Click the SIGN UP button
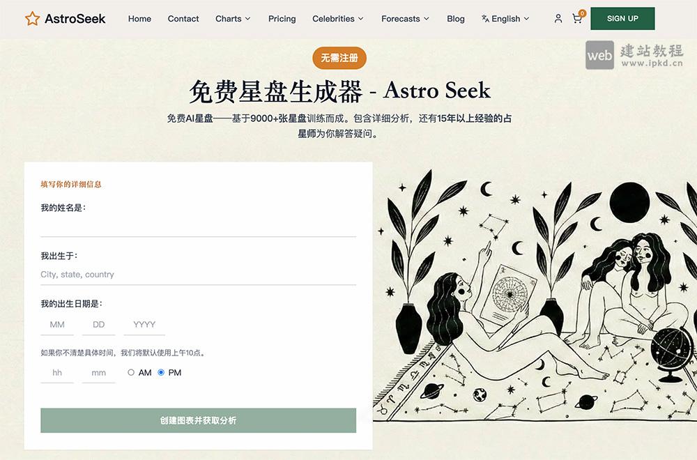The width and height of the screenshot is (697, 460). pyautogui.click(x=622, y=19)
